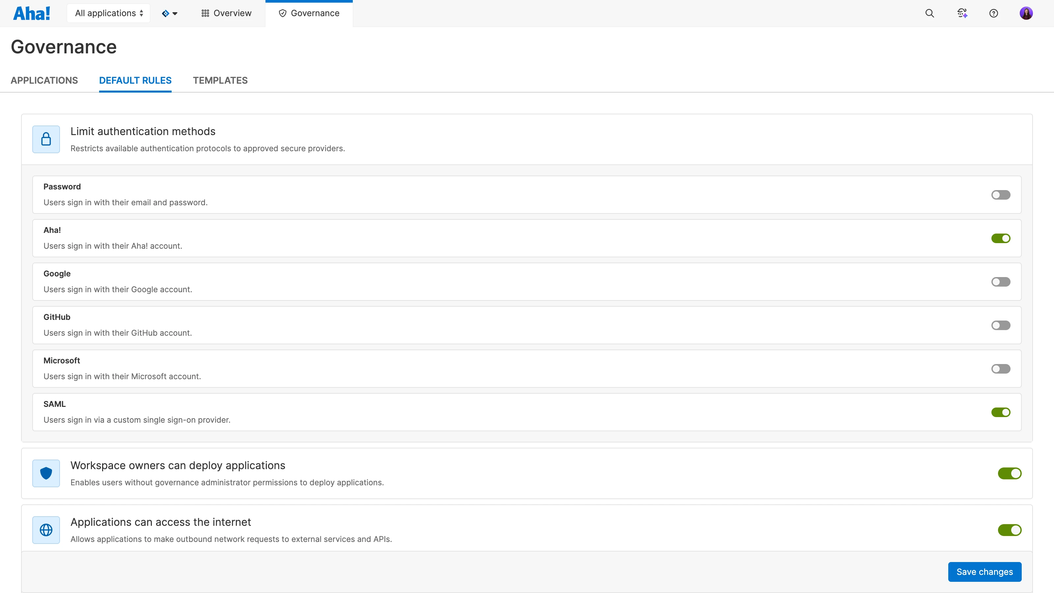Image resolution: width=1054 pixels, height=593 pixels.
Task: Enable the GitHub sign-in toggle
Action: coord(1001,325)
